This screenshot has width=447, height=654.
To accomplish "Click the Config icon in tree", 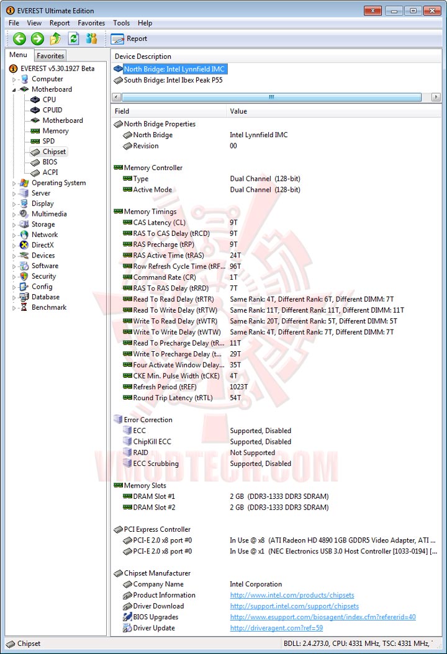I will coord(24,287).
